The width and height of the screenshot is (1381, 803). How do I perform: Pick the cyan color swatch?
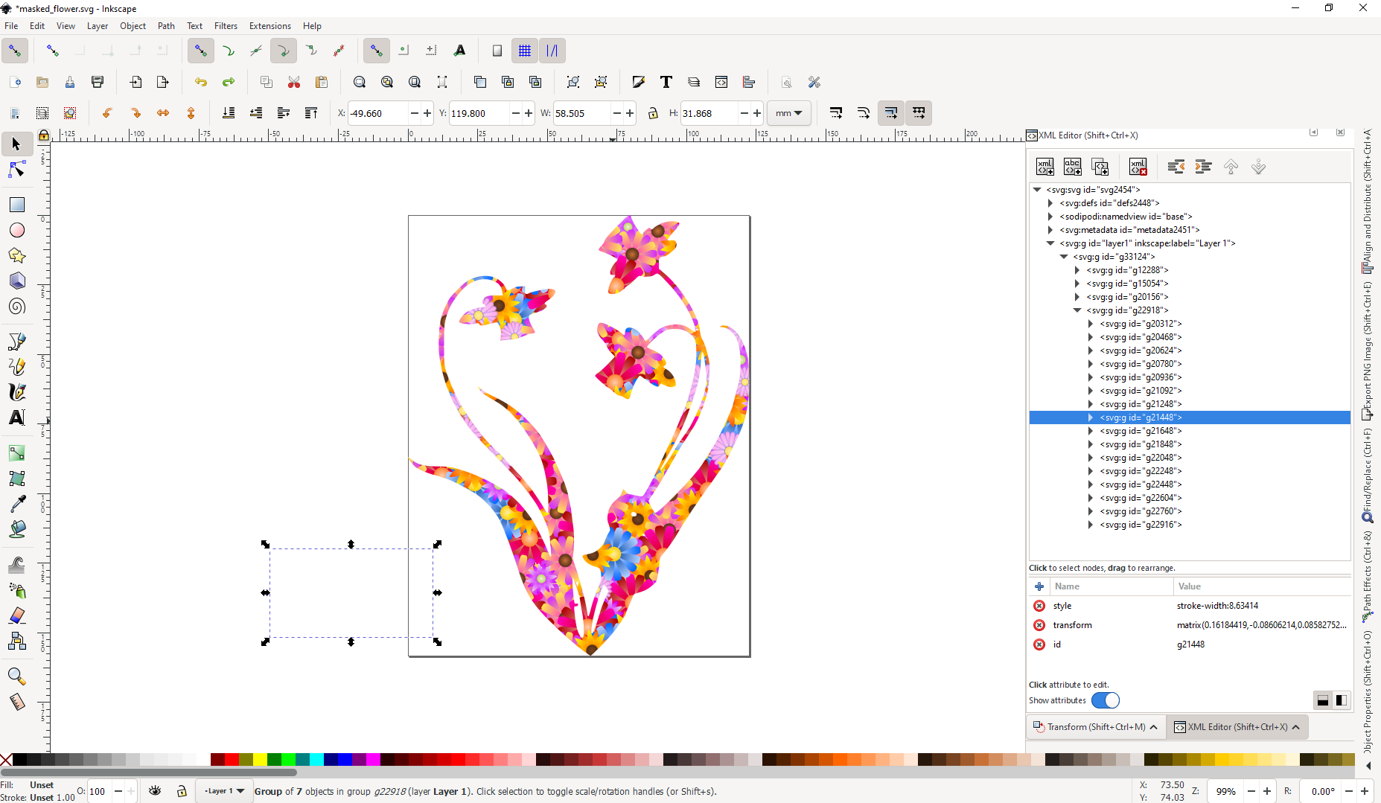tap(316, 760)
